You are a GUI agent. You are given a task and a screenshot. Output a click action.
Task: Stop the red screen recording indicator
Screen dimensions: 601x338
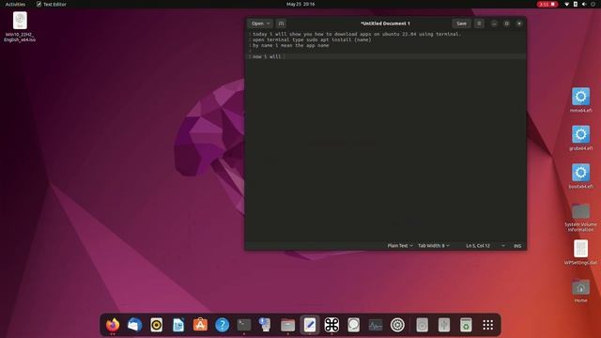tap(547, 4)
